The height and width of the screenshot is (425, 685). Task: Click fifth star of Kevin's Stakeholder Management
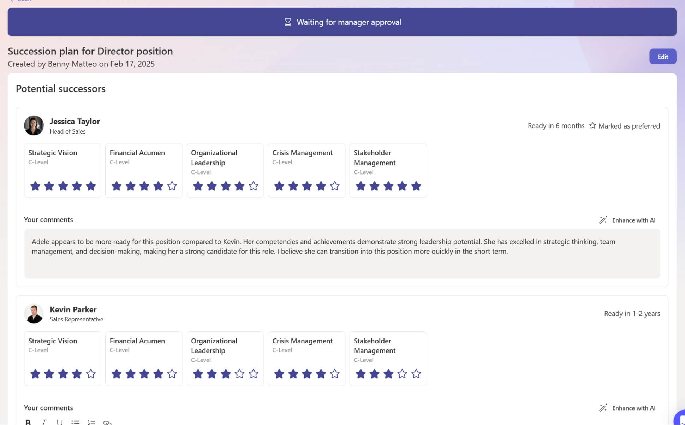click(416, 374)
